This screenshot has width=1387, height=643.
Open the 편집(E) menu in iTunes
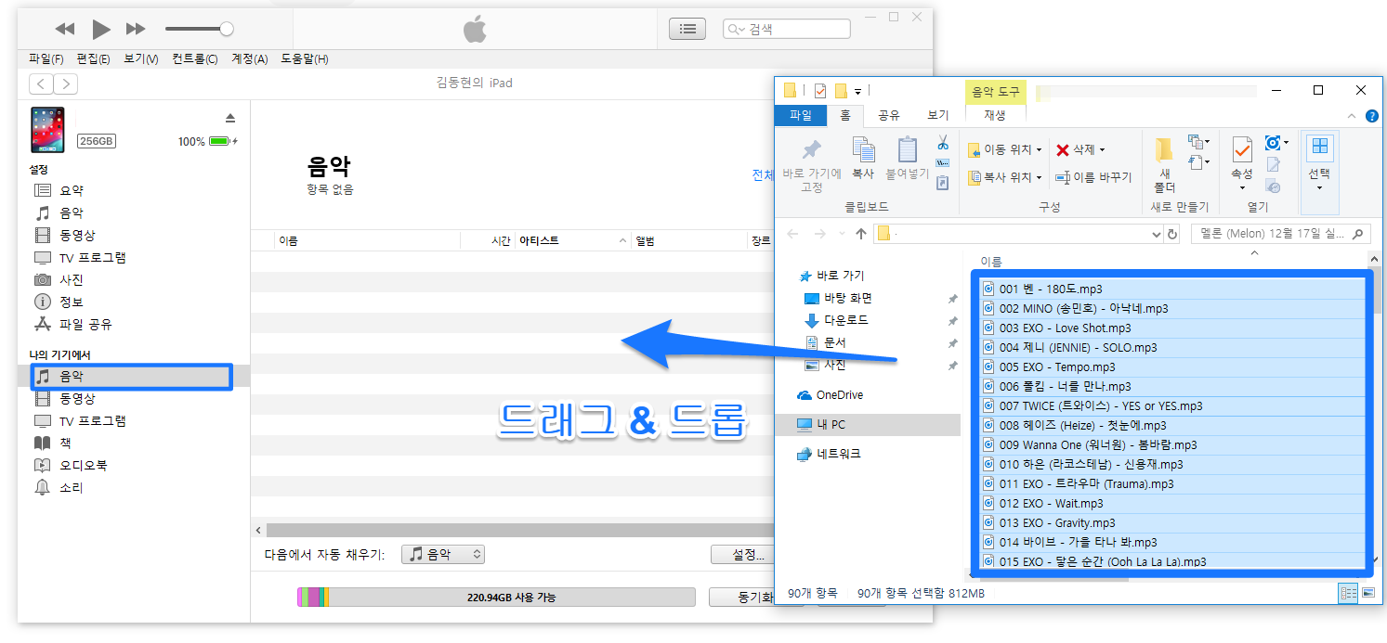[x=93, y=58]
